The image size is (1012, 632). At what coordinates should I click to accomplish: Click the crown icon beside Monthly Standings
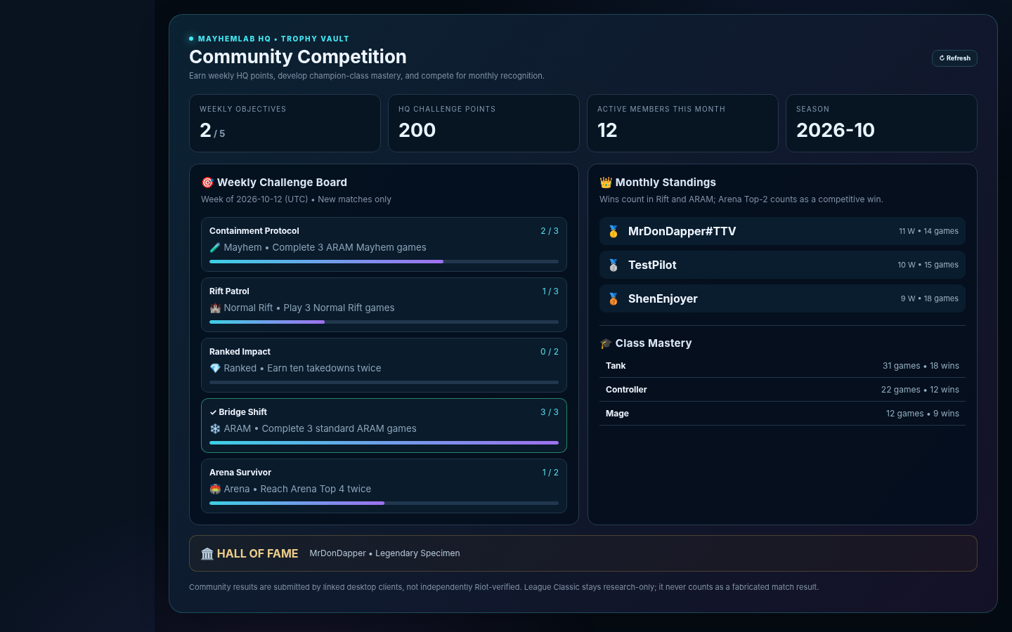coord(606,183)
